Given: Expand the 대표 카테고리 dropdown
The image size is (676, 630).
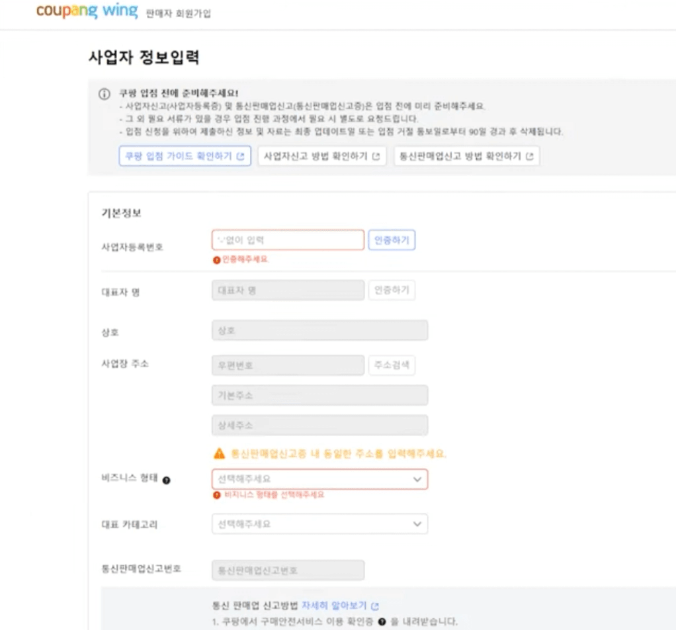Looking at the screenshot, I should (x=319, y=523).
